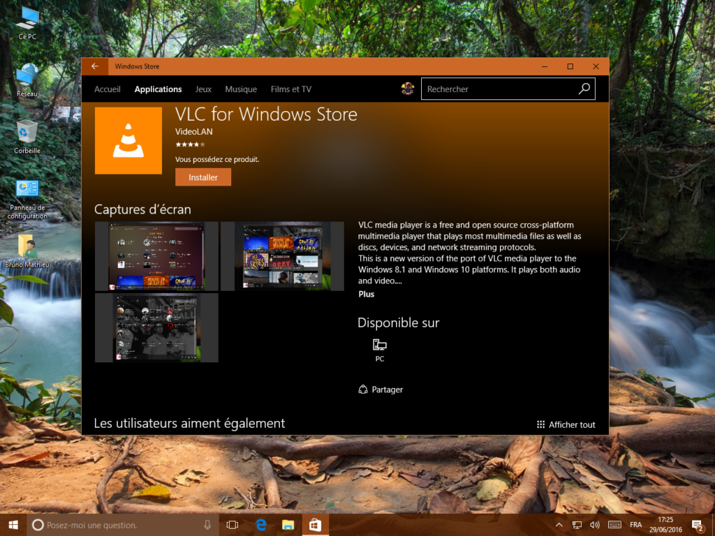This screenshot has width=715, height=536.
Task: Open the Musique section
Action: 240,89
